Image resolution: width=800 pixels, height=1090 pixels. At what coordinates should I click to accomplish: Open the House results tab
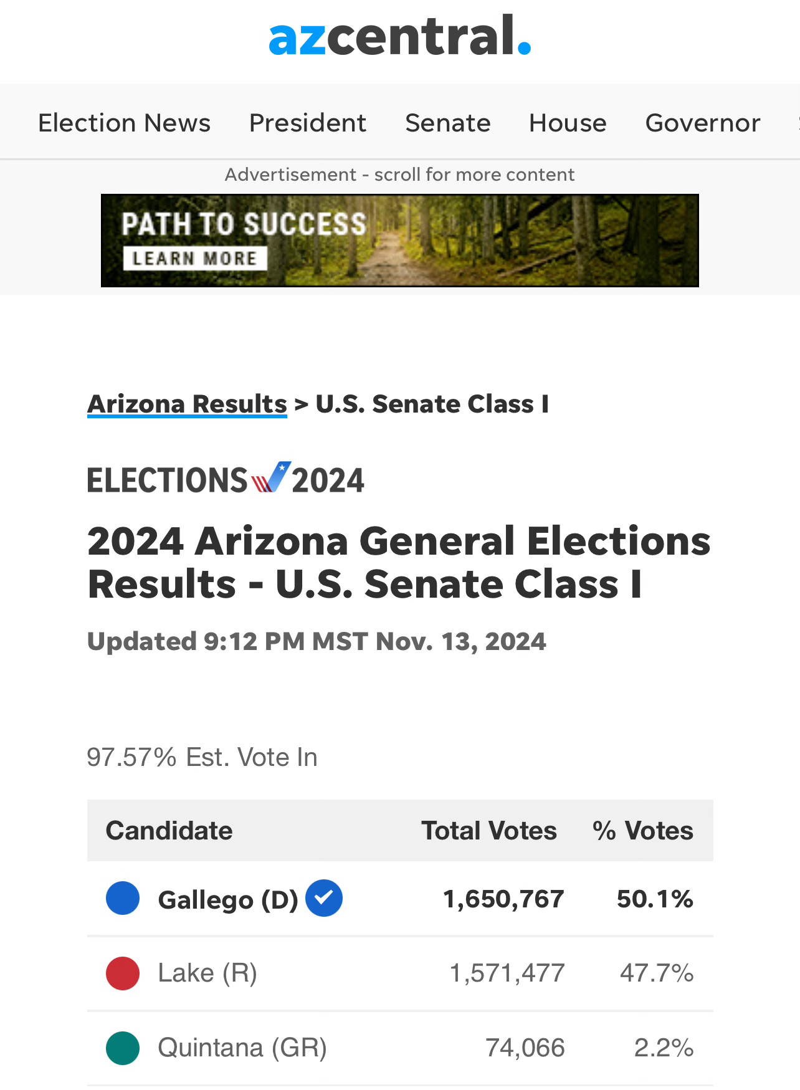tap(568, 123)
